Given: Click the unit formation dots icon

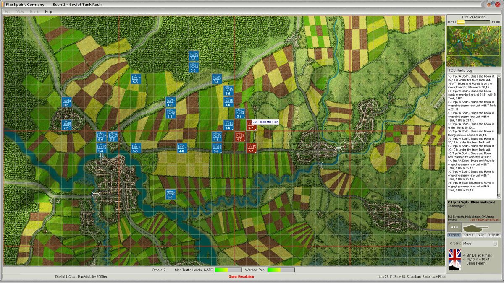Looking at the screenshot, I should [454, 227].
